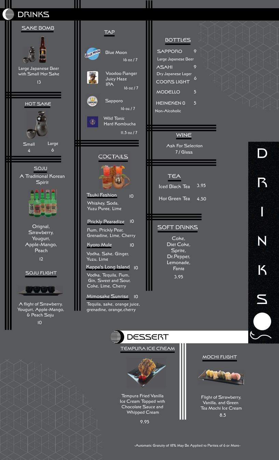Click the Large Japanese Beer with Small Hot Sake description
This screenshot has height=460, width=279.
click(39, 71)
